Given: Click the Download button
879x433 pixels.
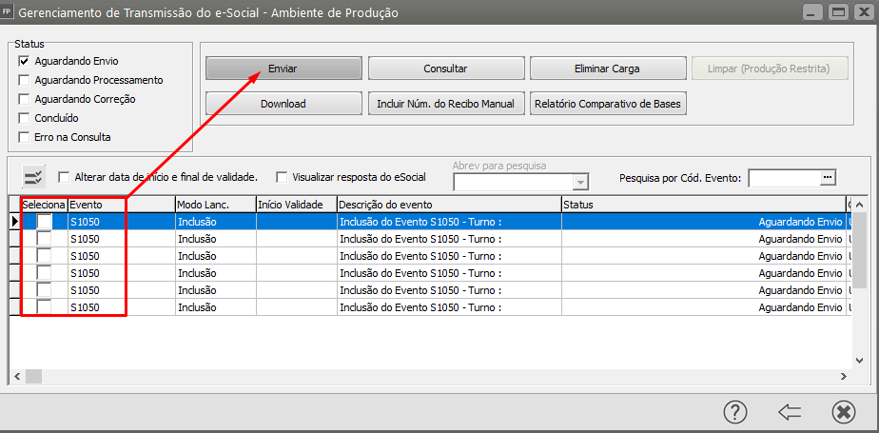Looking at the screenshot, I should pyautogui.click(x=283, y=103).
